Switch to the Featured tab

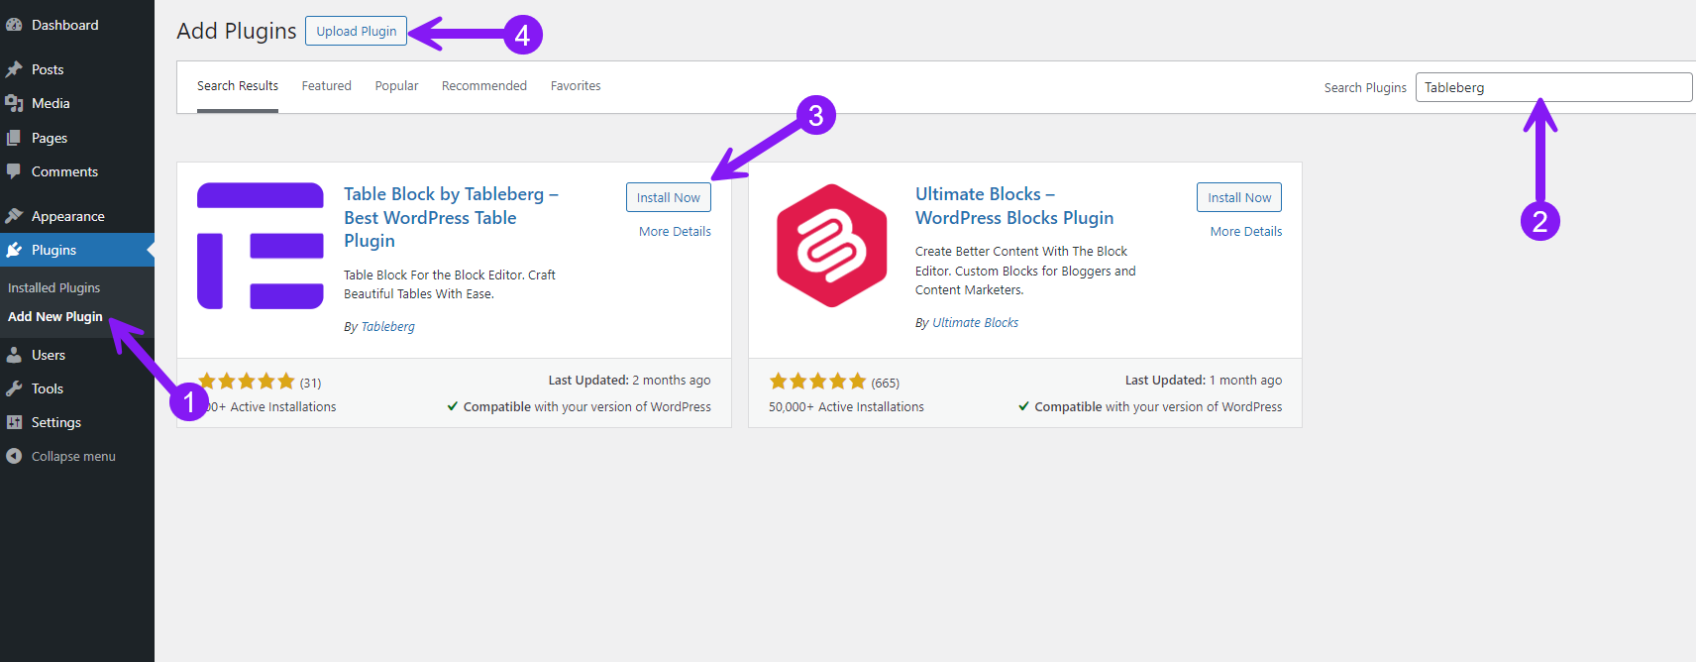(327, 86)
